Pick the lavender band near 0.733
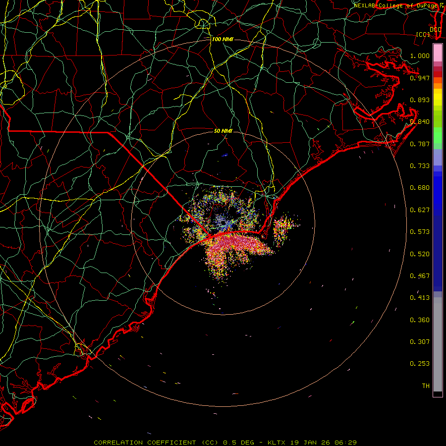 438,157
